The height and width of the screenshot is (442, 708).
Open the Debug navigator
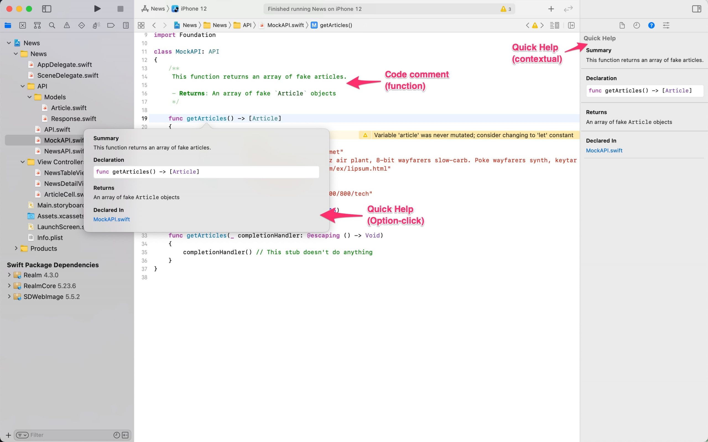tap(96, 25)
